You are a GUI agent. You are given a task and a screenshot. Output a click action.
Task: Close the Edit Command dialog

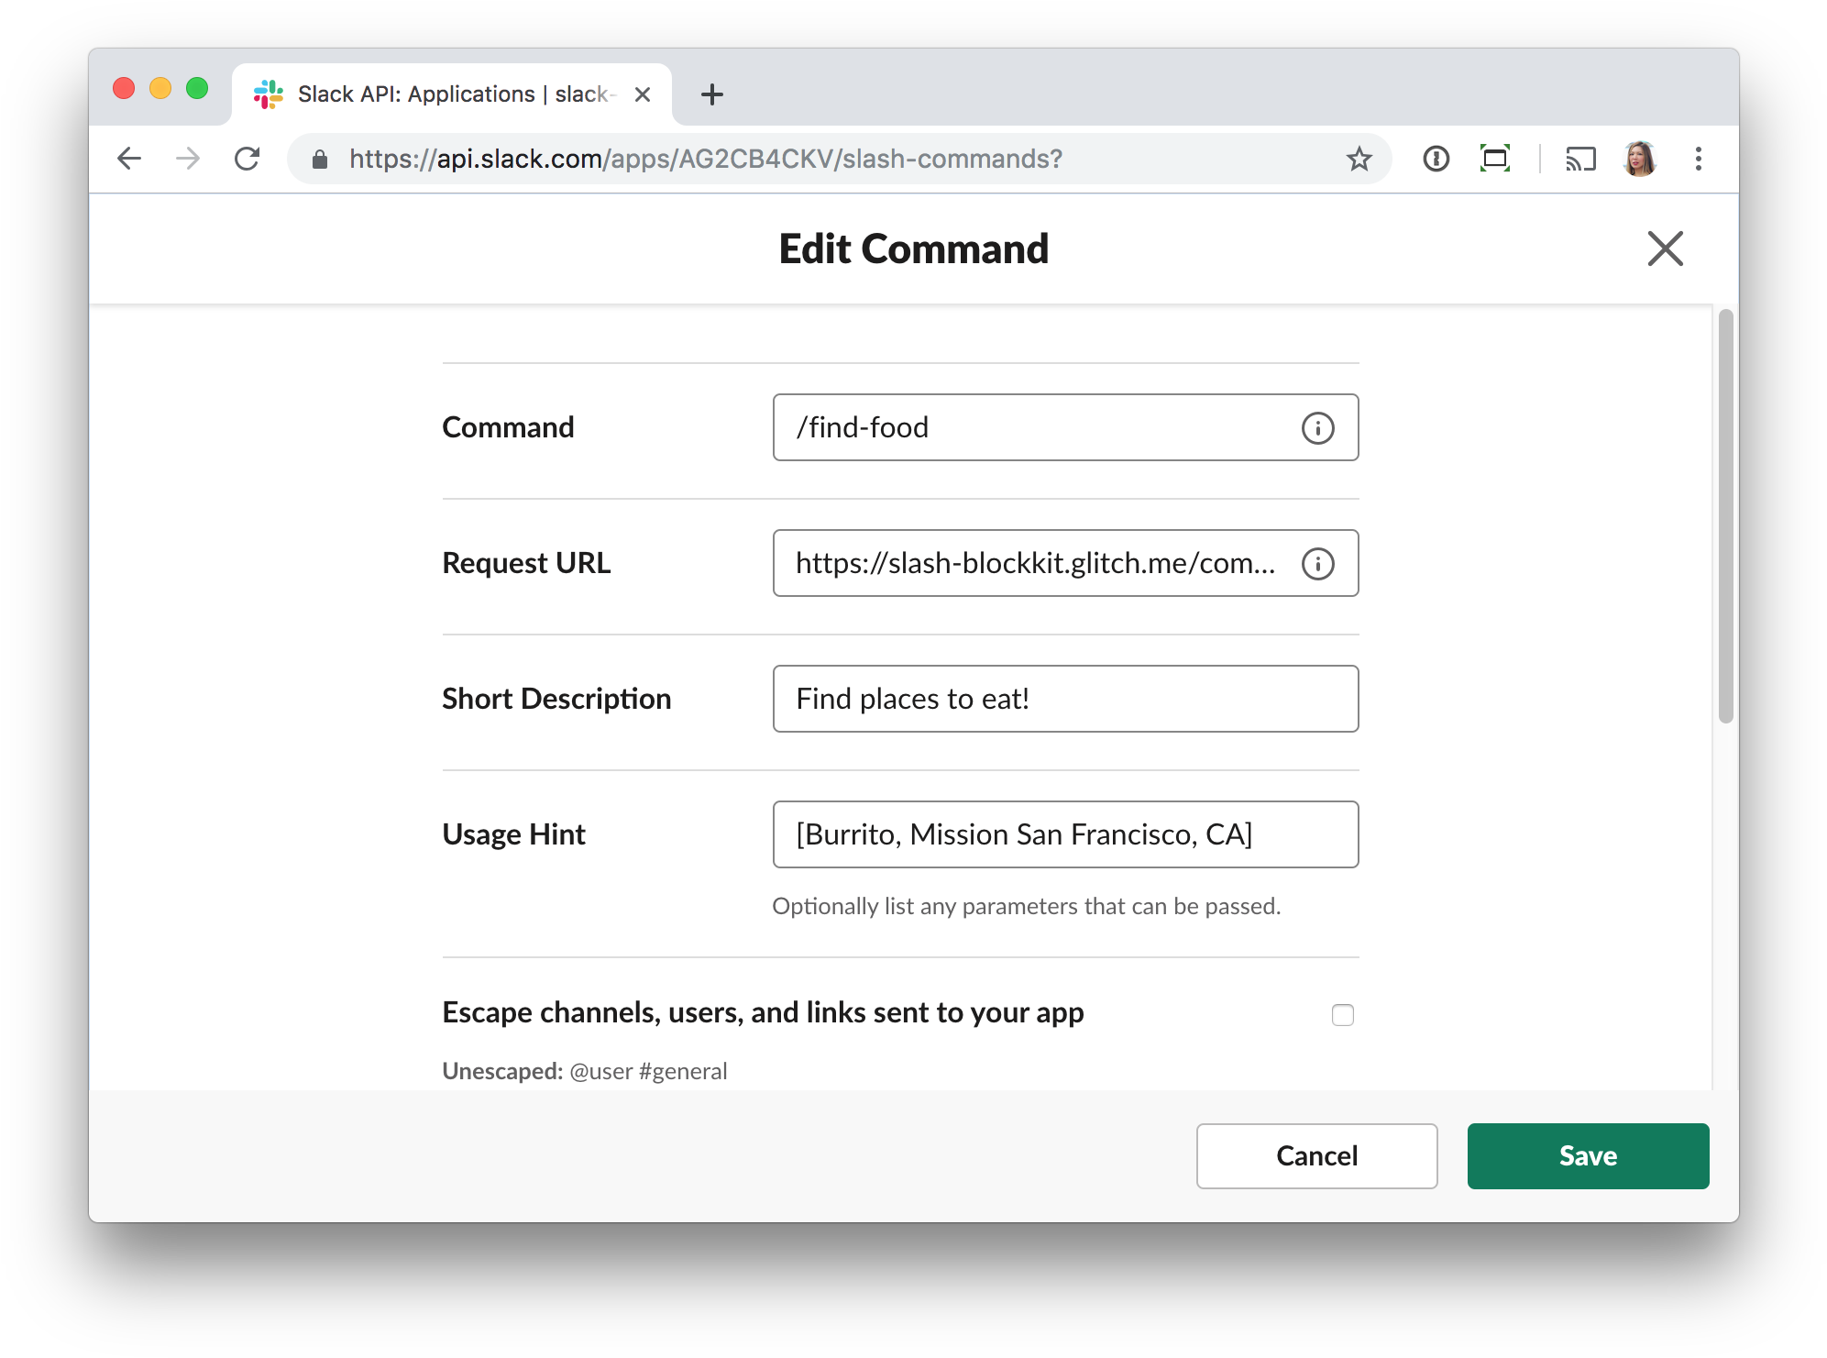(1665, 248)
